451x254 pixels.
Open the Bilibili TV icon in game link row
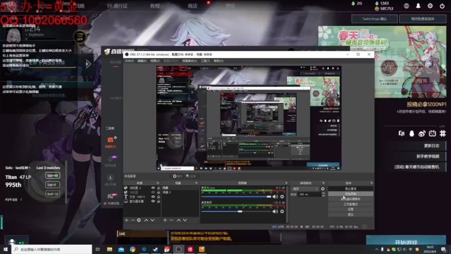[432, 134]
